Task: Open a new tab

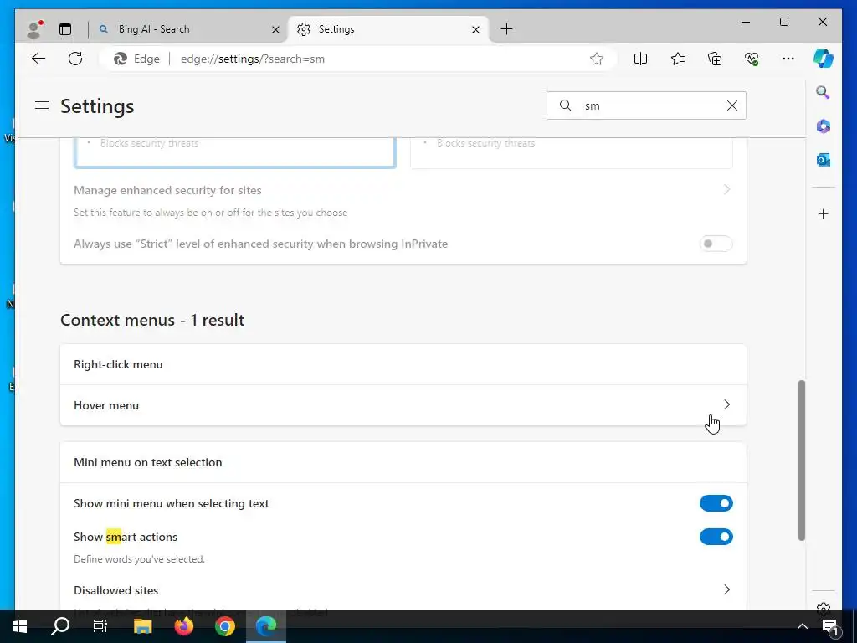Action: tap(506, 29)
